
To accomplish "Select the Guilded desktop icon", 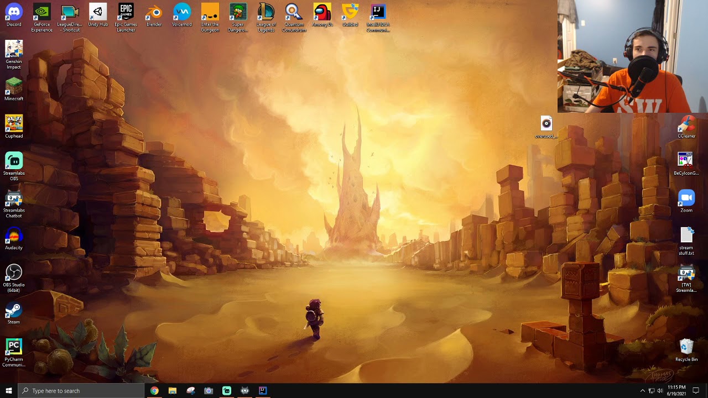I will pos(350,15).
